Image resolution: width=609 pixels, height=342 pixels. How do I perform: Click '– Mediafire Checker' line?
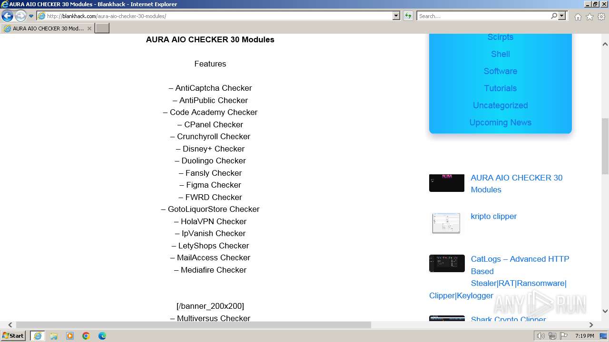[210, 270]
